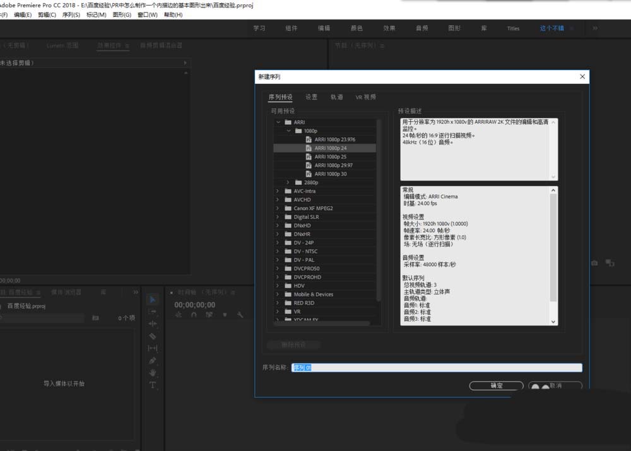Screen dimensions: 631x451
Task: Click the ARRI folder icon
Action: click(x=288, y=122)
